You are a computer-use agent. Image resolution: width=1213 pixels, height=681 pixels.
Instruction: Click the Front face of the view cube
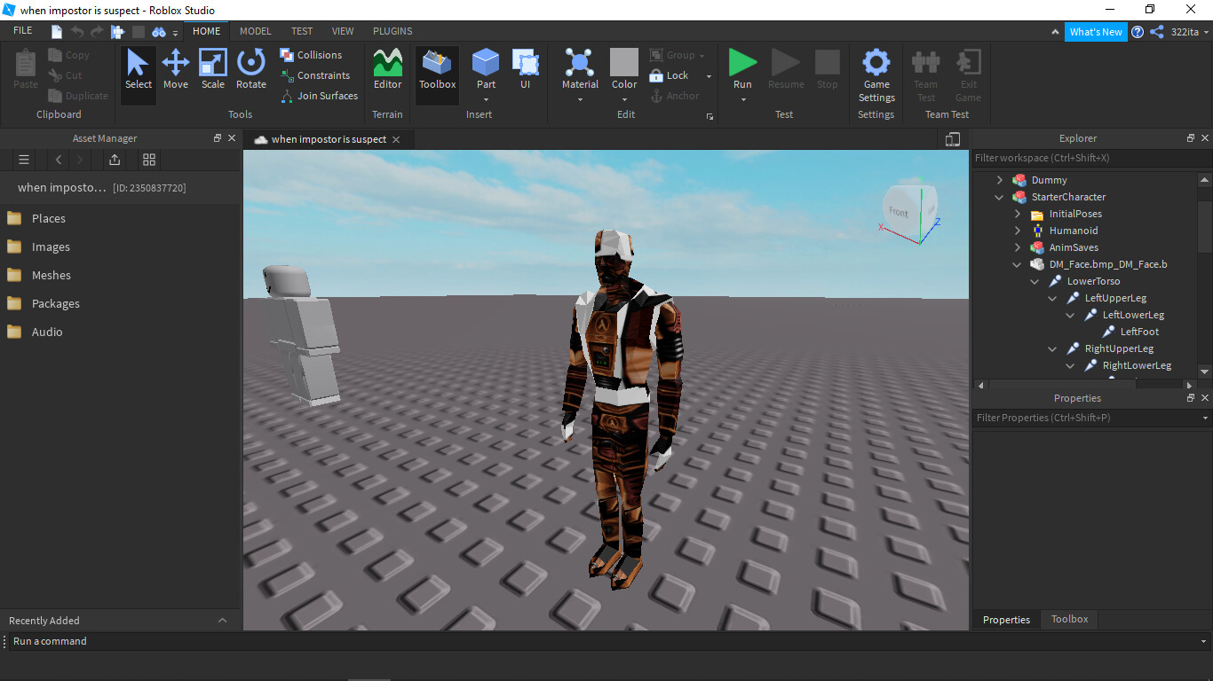click(899, 212)
